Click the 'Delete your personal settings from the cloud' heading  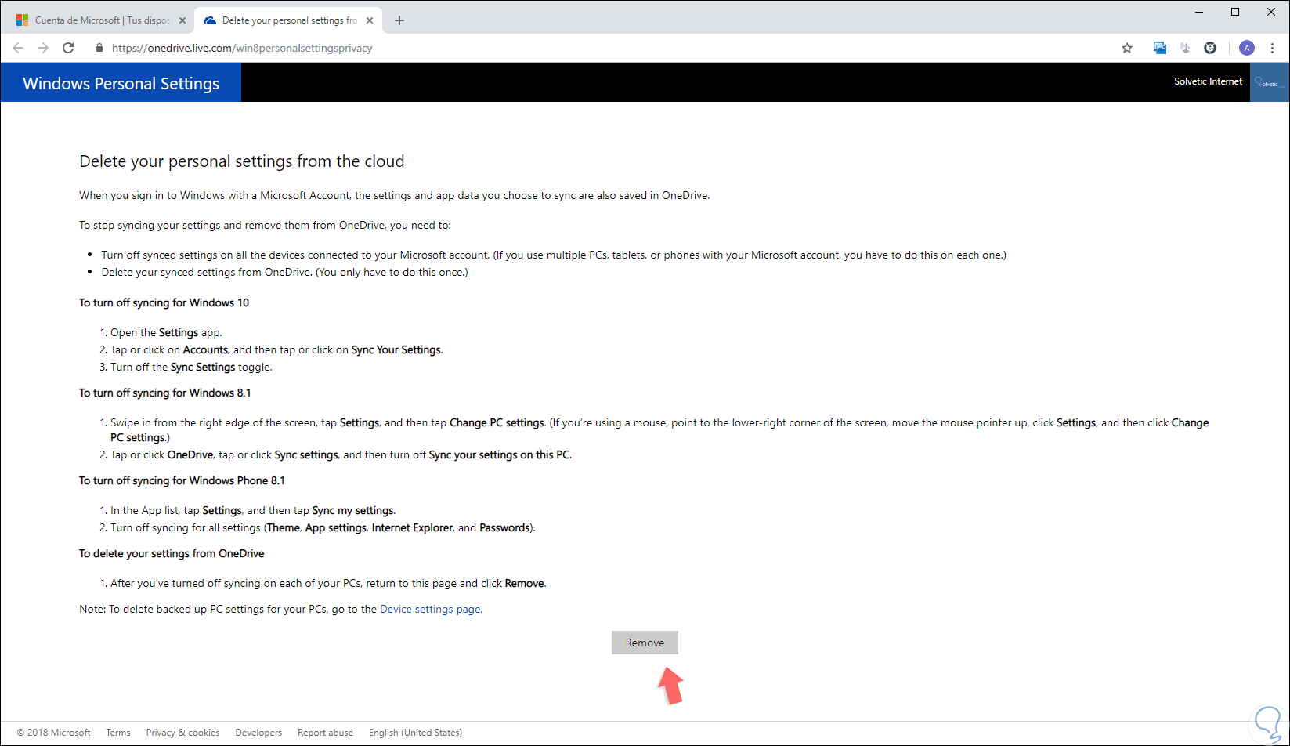coord(242,161)
